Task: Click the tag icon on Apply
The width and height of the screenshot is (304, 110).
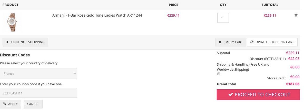Action: [5, 104]
